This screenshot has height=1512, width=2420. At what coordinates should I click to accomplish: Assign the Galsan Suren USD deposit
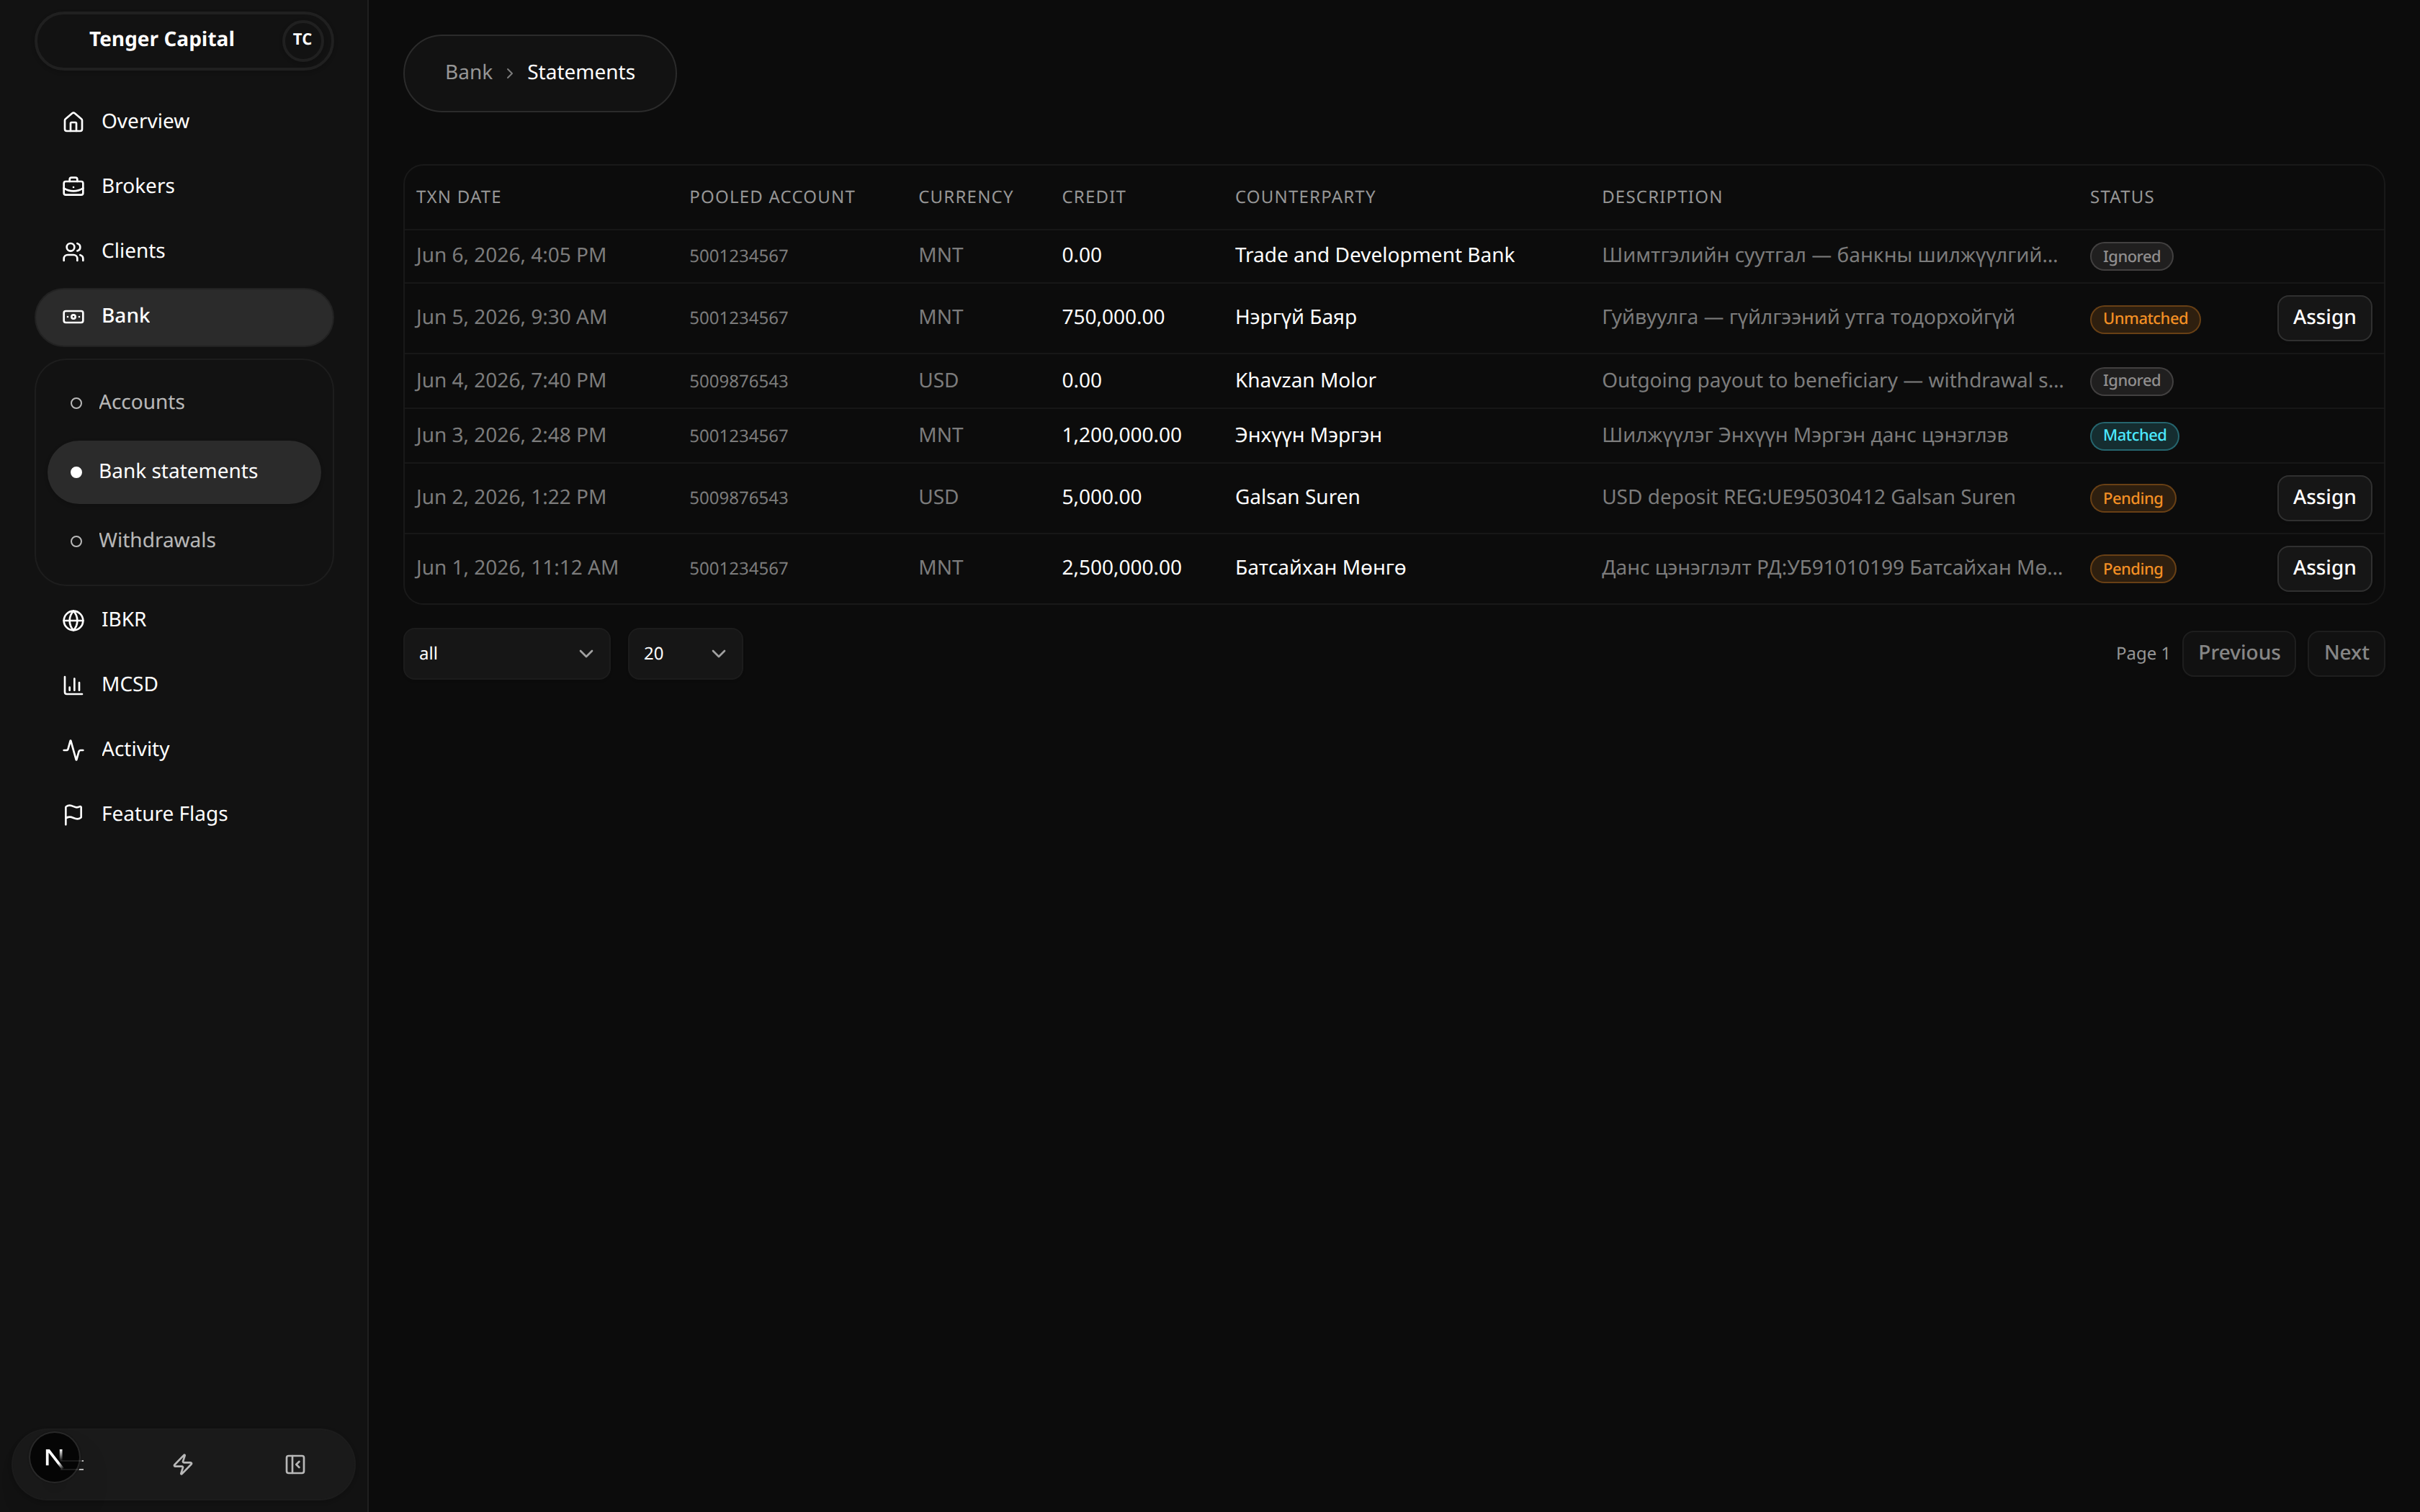pyautogui.click(x=2324, y=498)
